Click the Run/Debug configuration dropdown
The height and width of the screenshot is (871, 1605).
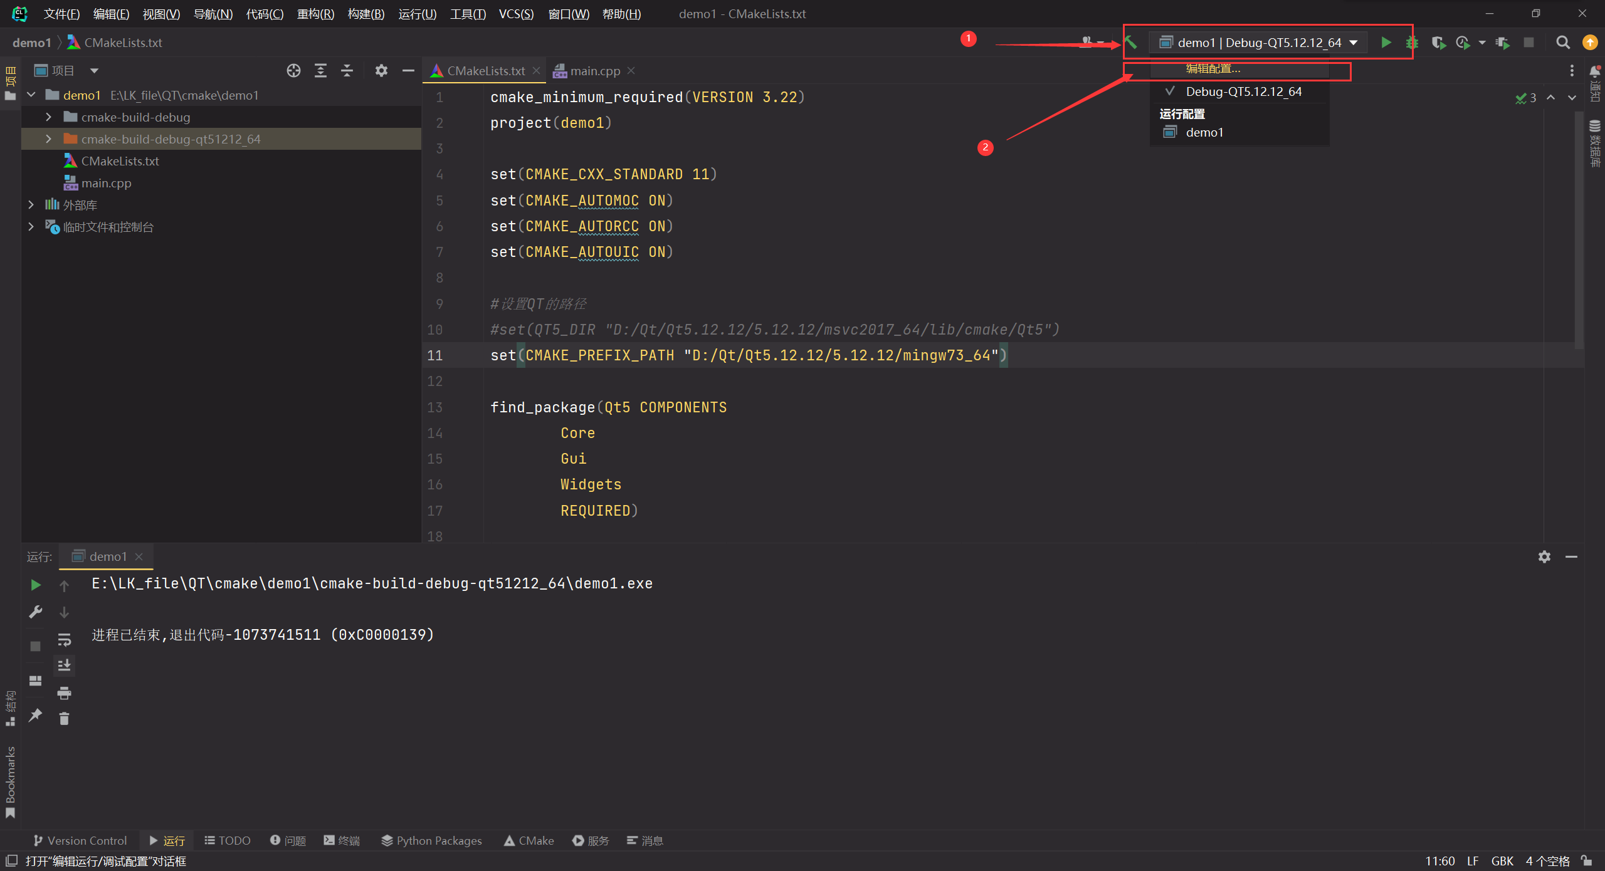1261,42
